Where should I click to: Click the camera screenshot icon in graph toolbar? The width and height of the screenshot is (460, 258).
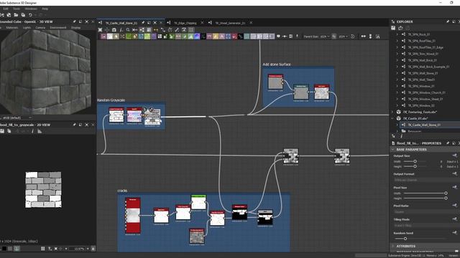click(114, 29)
